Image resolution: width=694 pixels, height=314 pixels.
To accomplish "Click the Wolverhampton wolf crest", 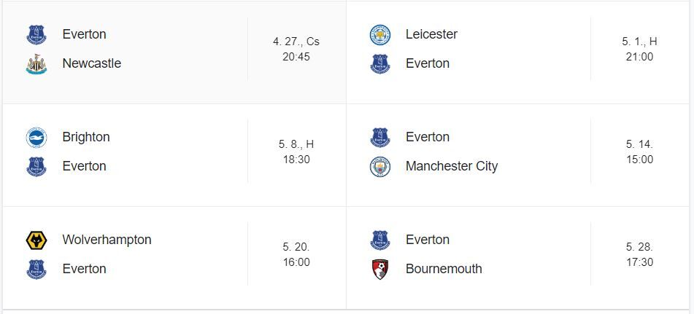I will pos(36,240).
